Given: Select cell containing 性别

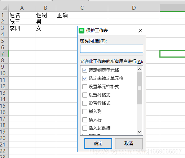Looking at the screenshot, I should [x=45, y=15].
